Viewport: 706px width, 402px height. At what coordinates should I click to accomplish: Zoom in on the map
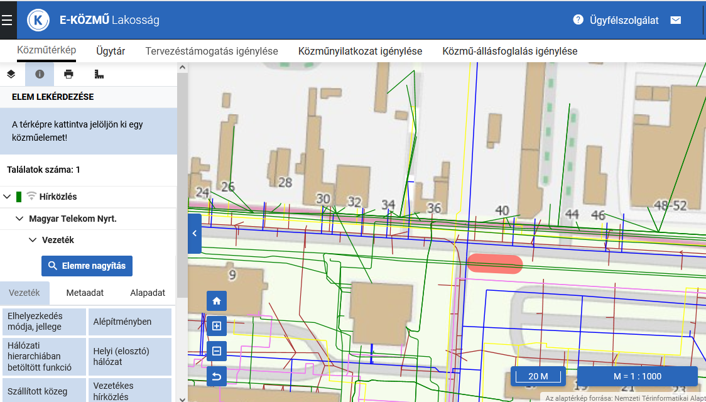(x=217, y=326)
